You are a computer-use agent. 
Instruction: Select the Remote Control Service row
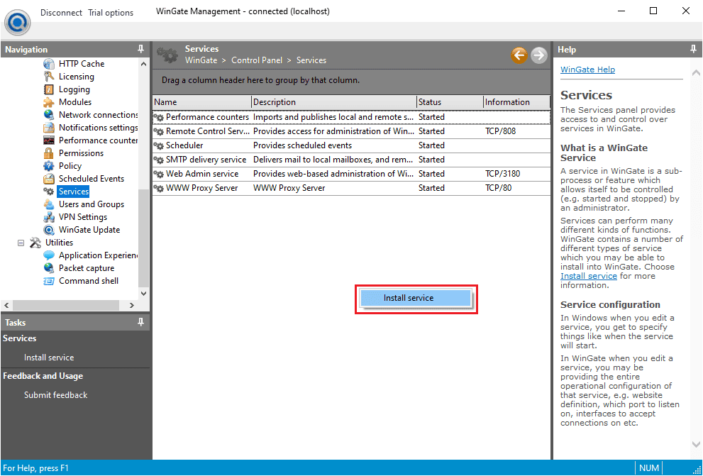pos(351,131)
